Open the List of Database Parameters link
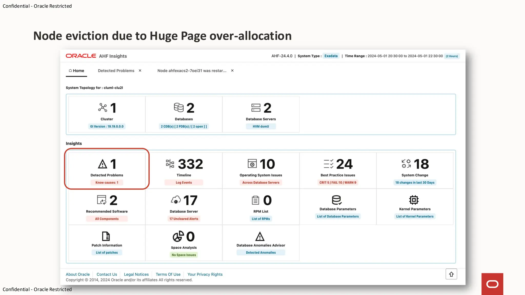Image resolution: width=525 pixels, height=295 pixels. coord(338,217)
